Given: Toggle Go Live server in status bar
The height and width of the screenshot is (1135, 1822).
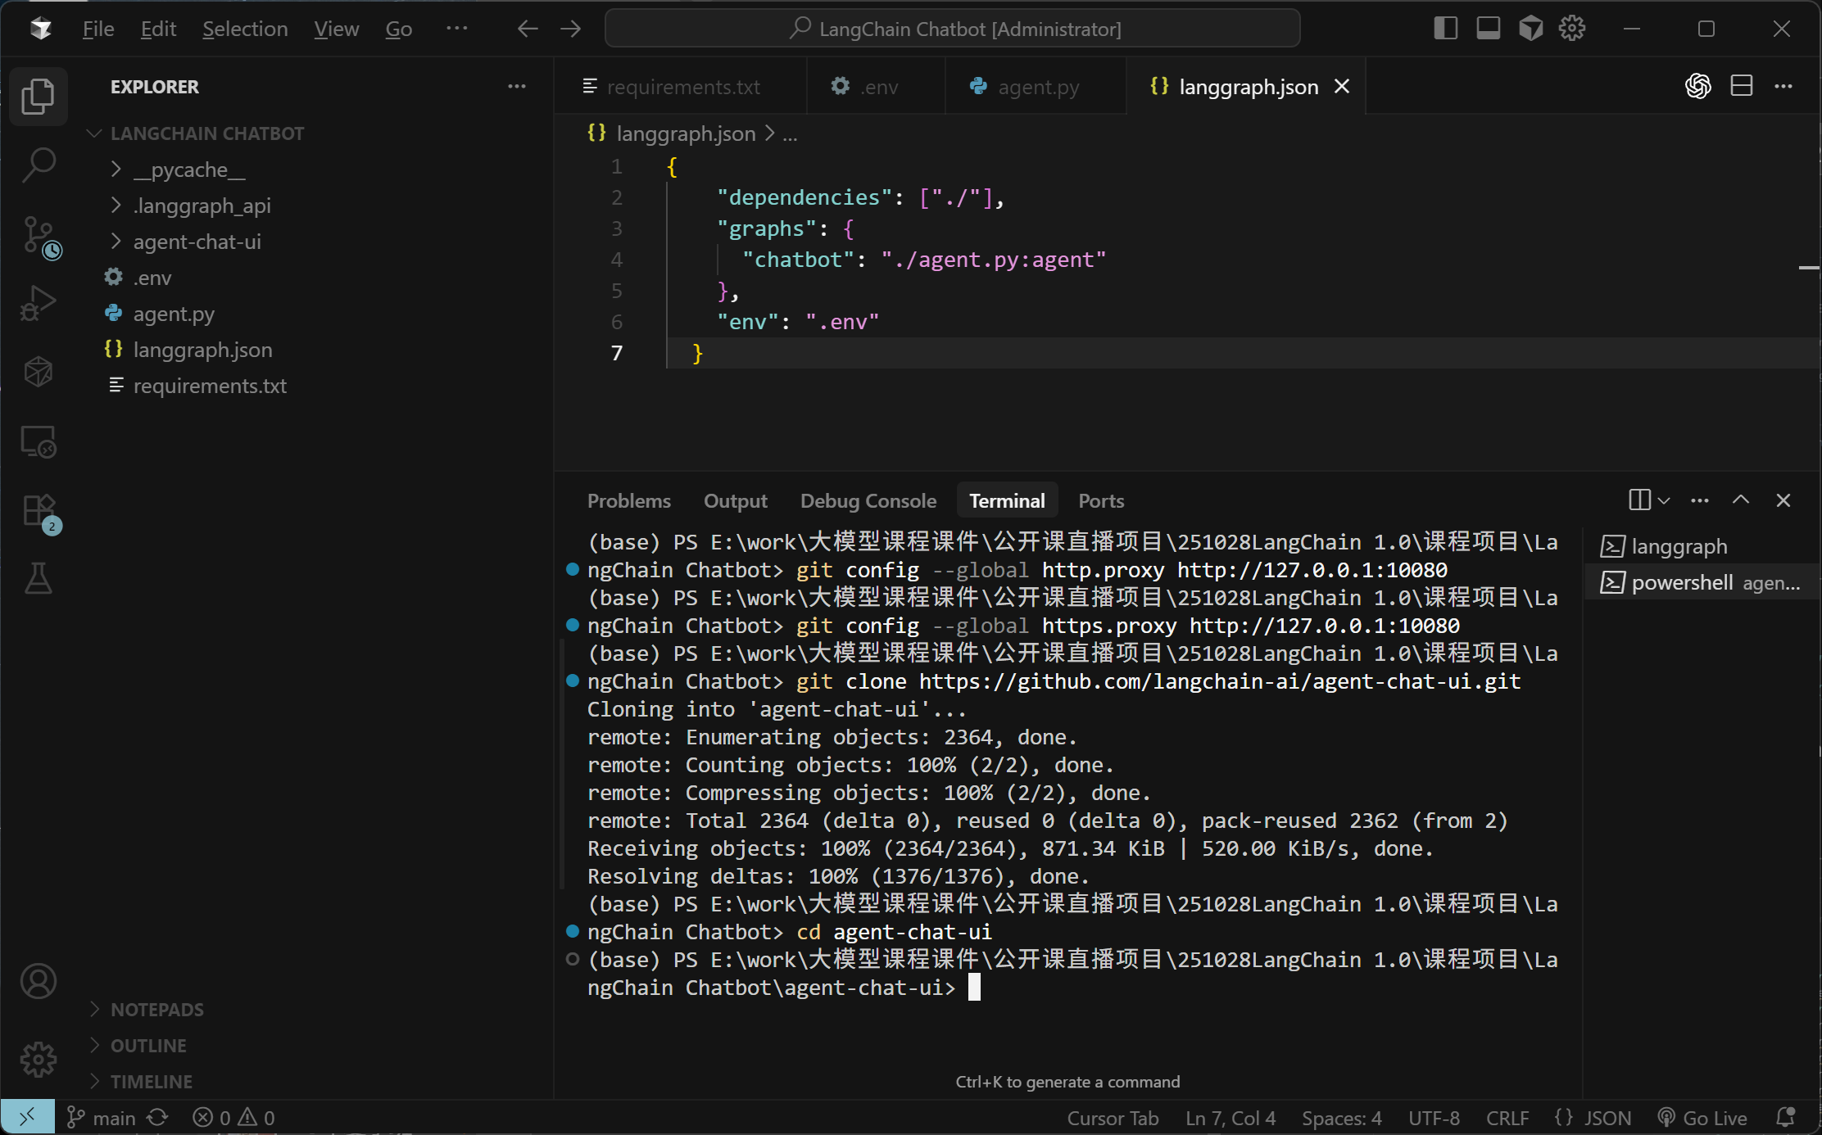Looking at the screenshot, I should (x=1702, y=1118).
